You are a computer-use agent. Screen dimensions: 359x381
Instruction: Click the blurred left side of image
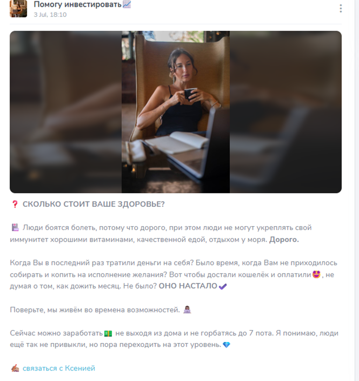coord(66,112)
